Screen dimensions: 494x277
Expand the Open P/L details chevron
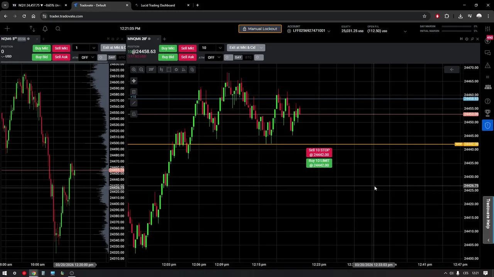[405, 31]
